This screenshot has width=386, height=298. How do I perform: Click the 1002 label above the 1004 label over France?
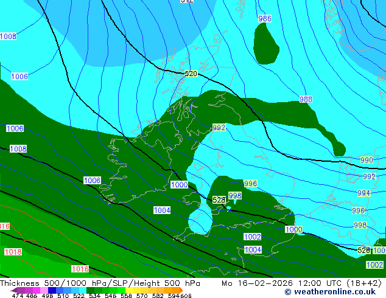252,237
